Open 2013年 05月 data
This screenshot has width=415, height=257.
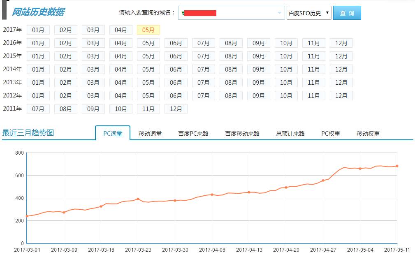pos(148,83)
